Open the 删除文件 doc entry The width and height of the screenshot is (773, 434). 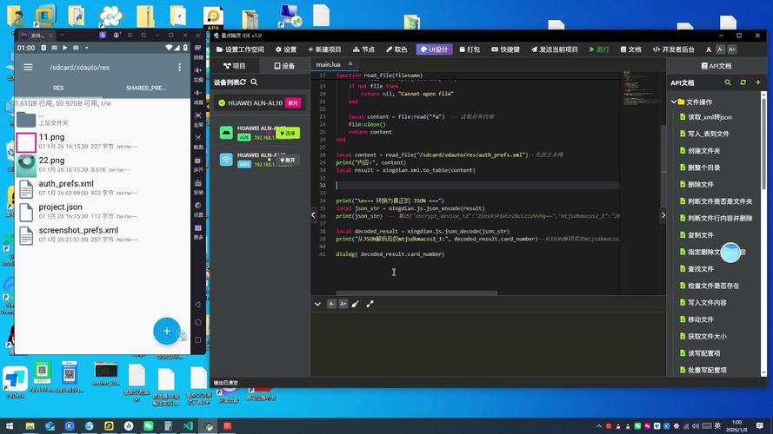tap(696, 185)
